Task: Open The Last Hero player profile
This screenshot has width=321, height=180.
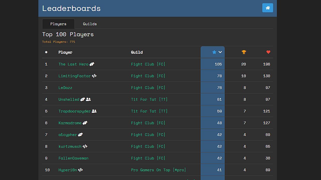Action: pos(73,64)
